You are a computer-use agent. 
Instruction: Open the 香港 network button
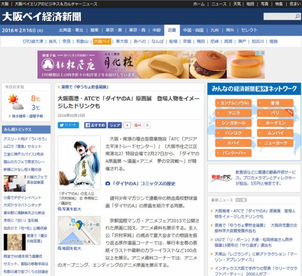pos(275,103)
